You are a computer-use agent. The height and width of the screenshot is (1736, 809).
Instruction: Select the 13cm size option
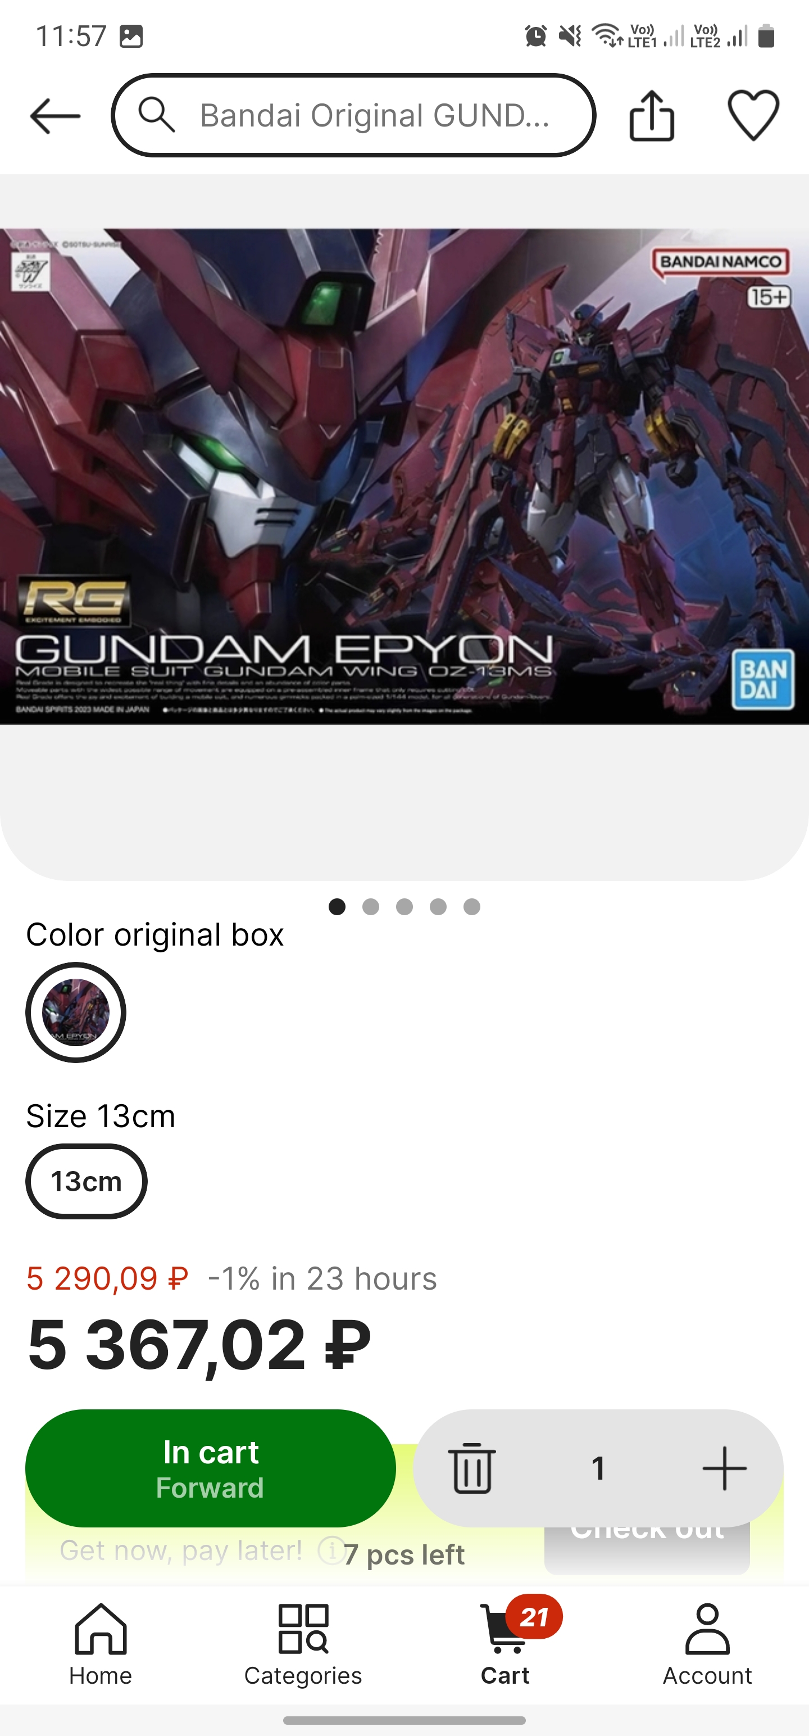point(86,1181)
